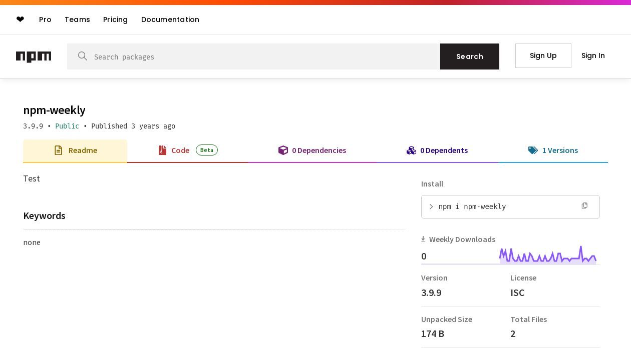Click the Dependencies cube icon
Image resolution: width=631 pixels, height=350 pixels.
click(x=283, y=150)
